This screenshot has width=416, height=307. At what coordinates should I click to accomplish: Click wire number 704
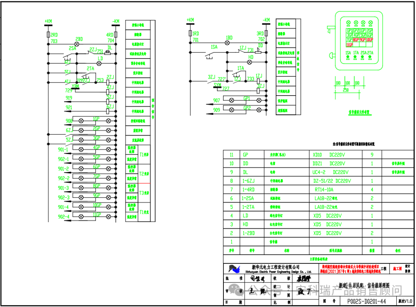(x=111, y=40)
